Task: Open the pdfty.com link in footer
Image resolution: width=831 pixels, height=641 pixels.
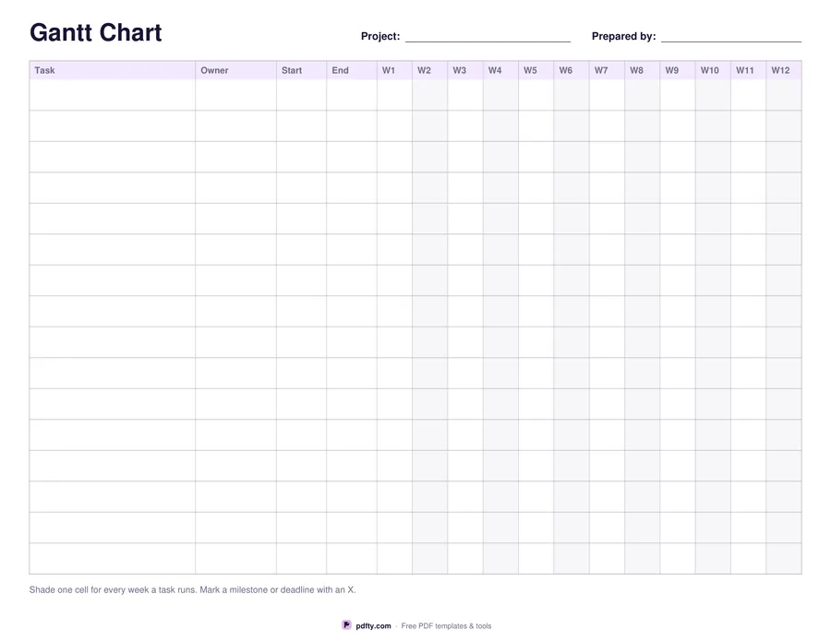Action: [373, 625]
